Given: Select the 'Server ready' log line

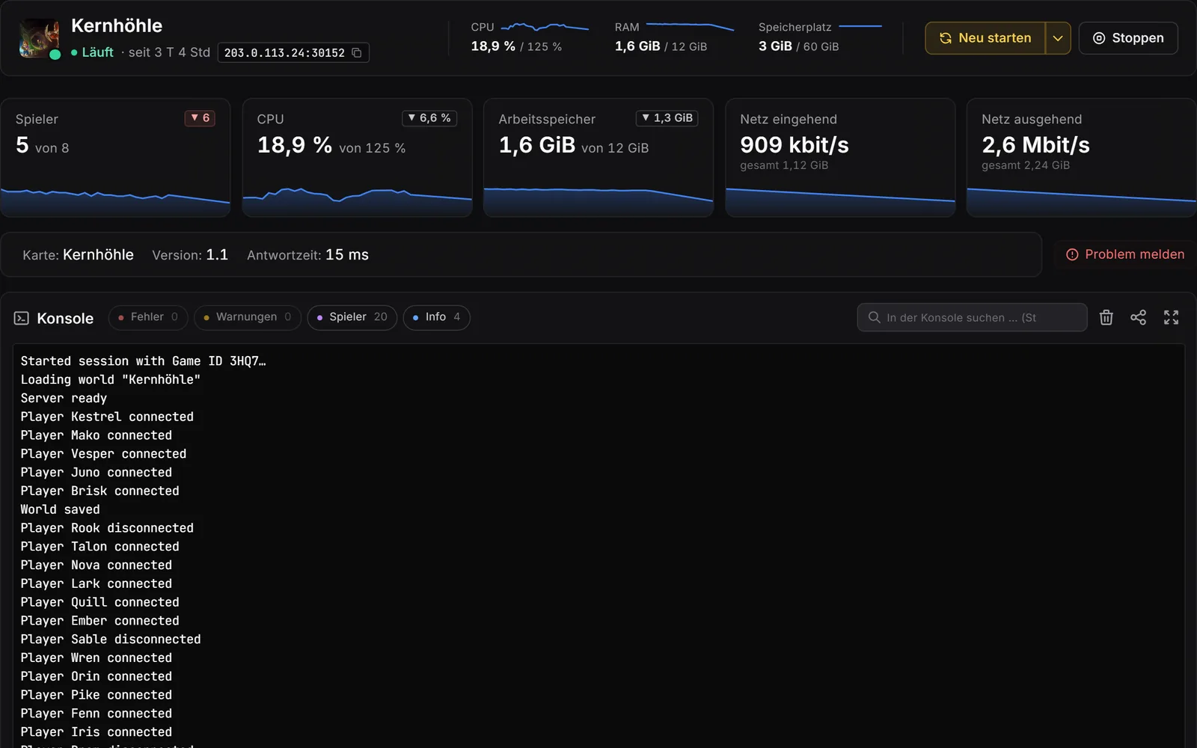Looking at the screenshot, I should [64, 399].
